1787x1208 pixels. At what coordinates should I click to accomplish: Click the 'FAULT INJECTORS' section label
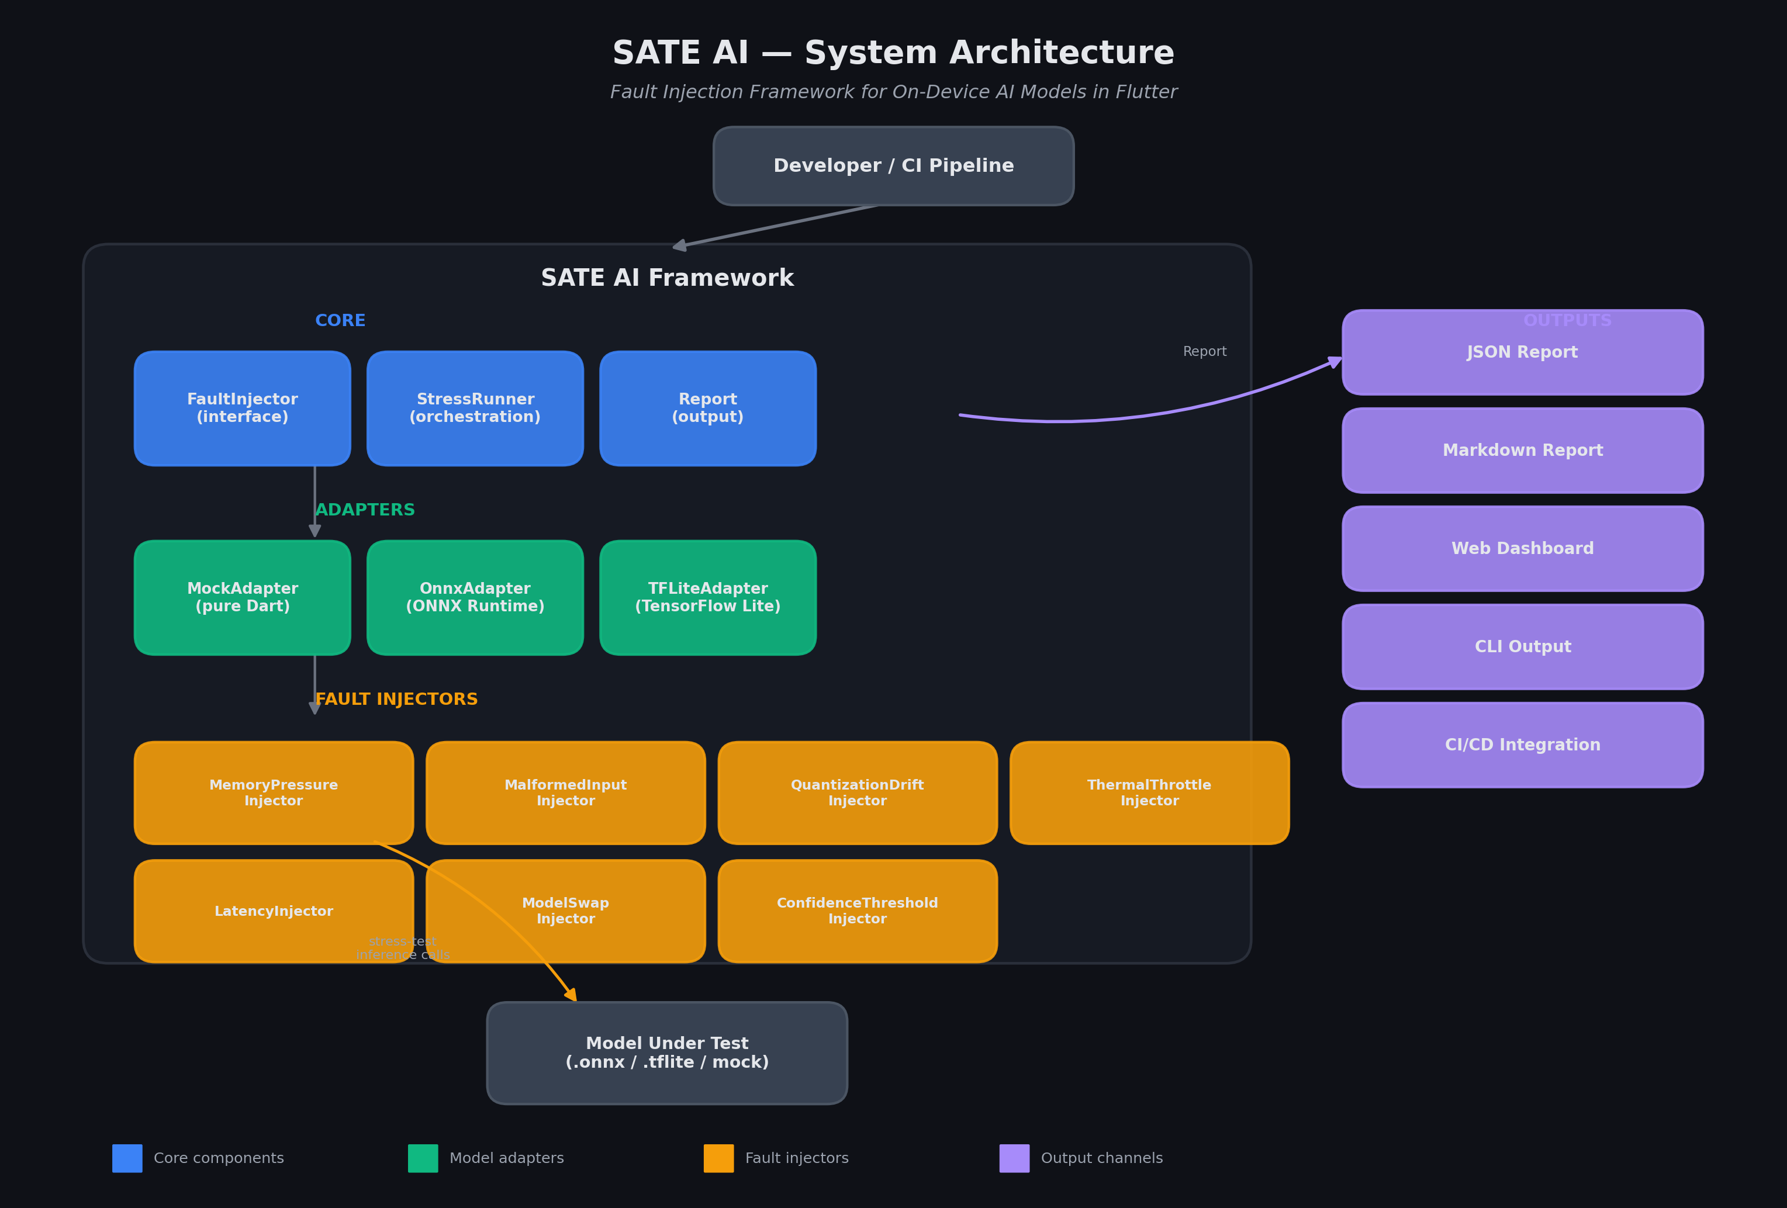coord(397,699)
